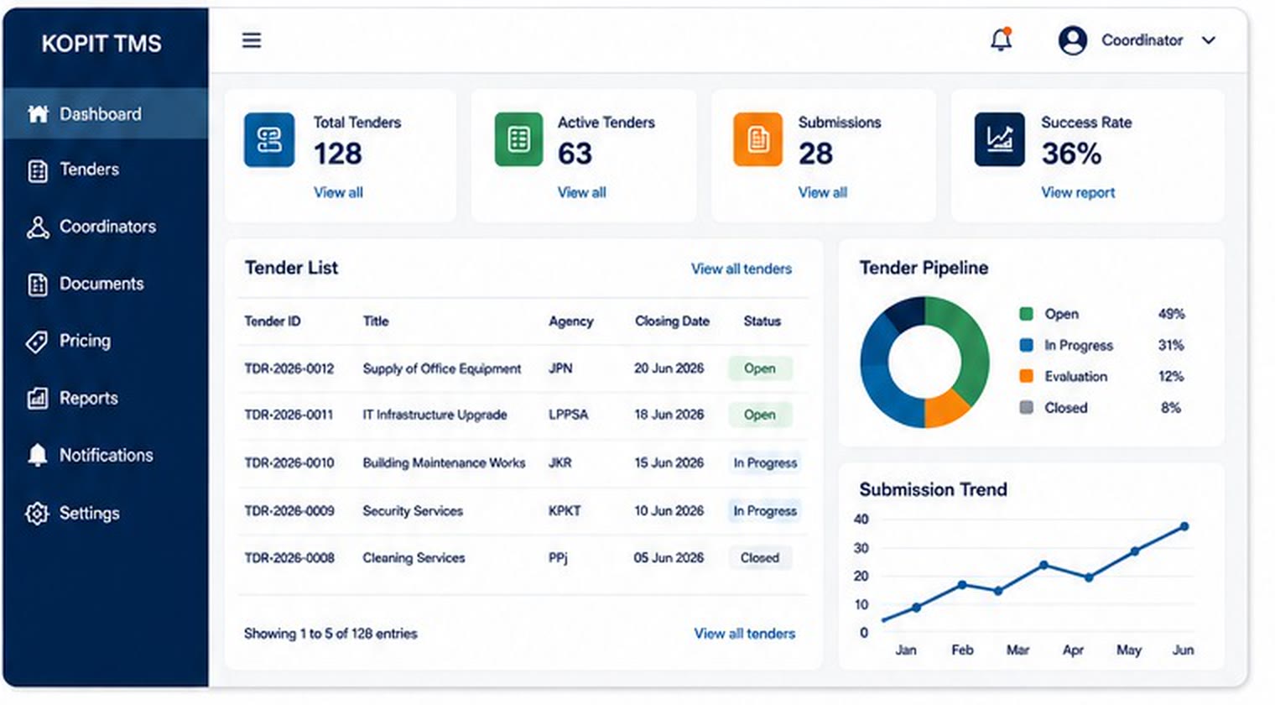Click the Title column header
The width and height of the screenshot is (1275, 705).
[x=376, y=321]
